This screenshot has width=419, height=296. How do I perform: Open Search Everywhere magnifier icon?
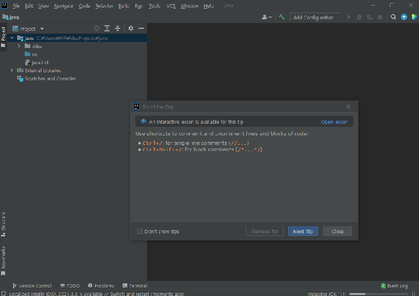[393, 17]
